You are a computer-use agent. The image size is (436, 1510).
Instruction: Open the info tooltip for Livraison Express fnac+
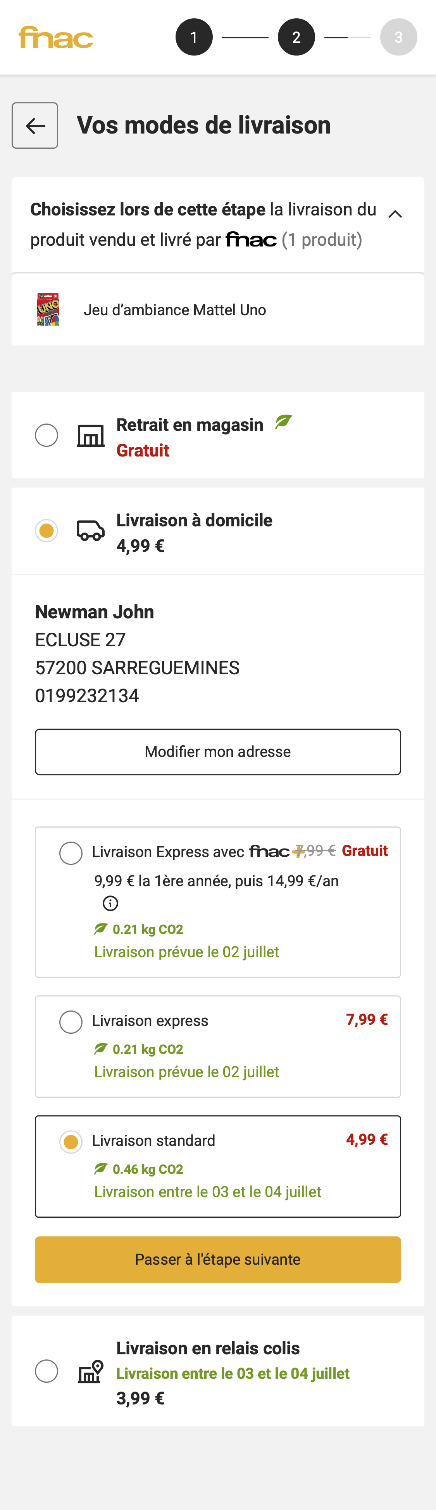click(x=110, y=903)
